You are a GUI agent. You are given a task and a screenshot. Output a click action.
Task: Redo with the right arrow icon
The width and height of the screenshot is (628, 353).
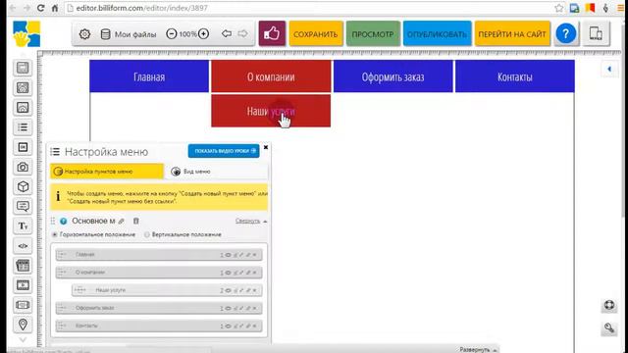[x=242, y=33]
